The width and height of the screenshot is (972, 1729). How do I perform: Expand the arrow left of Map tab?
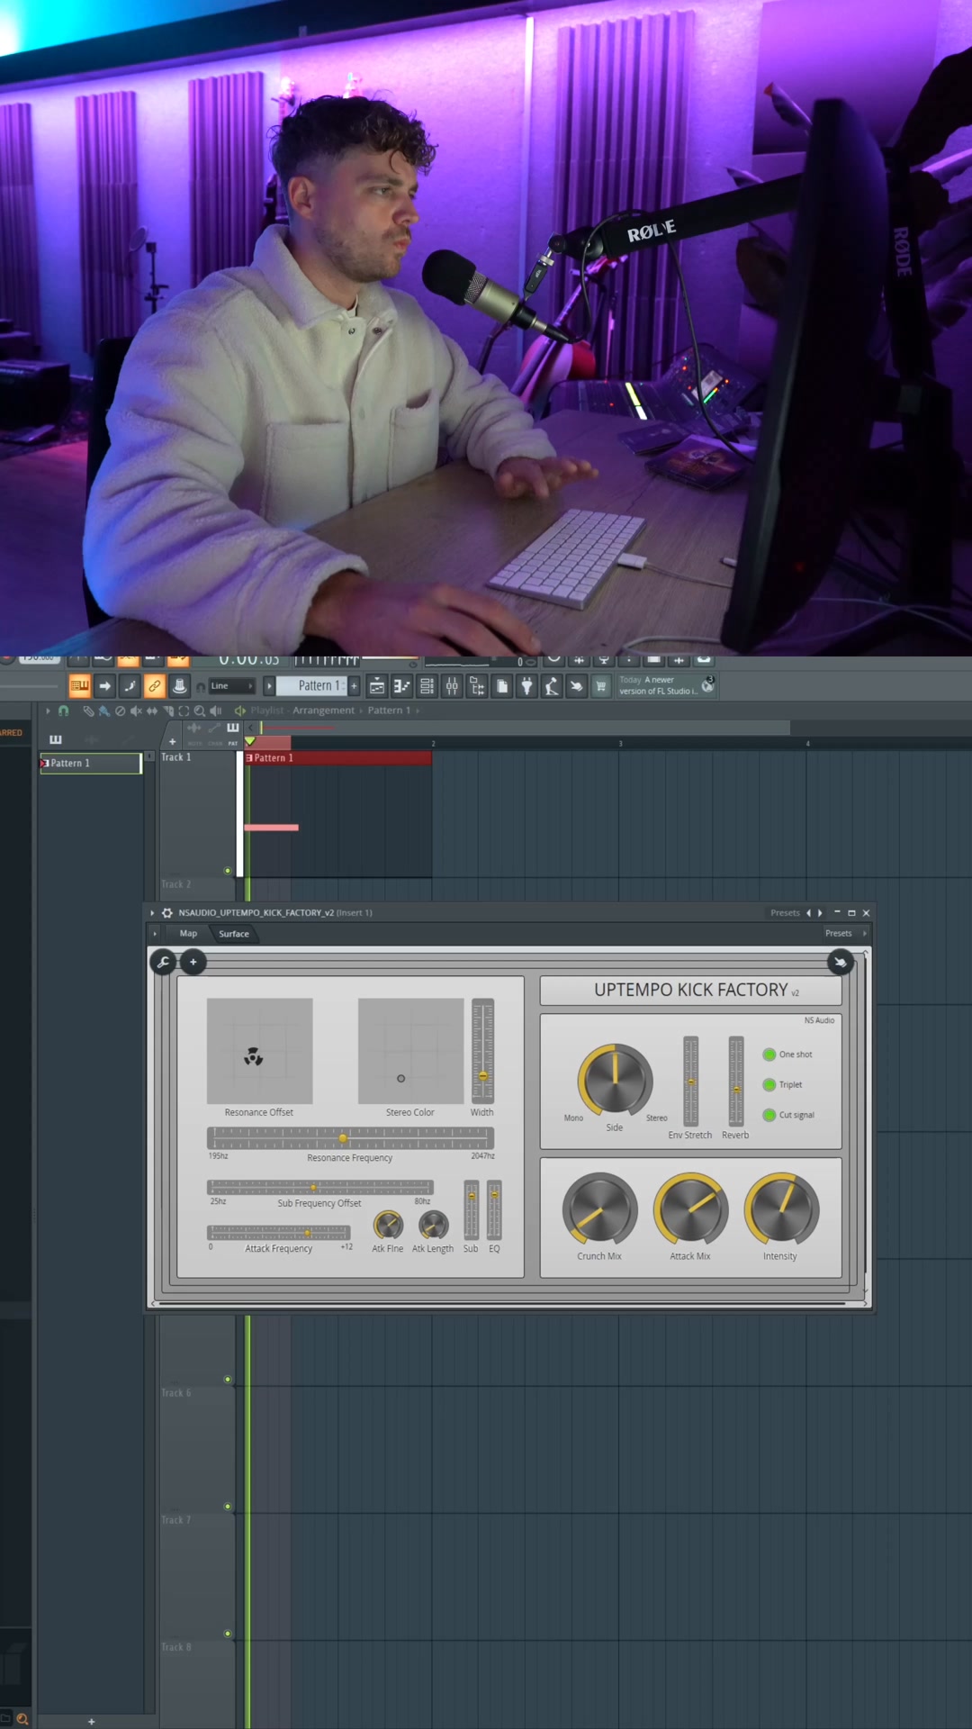155,934
